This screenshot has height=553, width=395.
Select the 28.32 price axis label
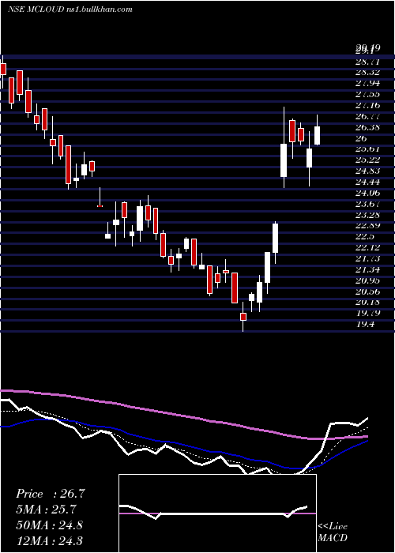click(367, 73)
